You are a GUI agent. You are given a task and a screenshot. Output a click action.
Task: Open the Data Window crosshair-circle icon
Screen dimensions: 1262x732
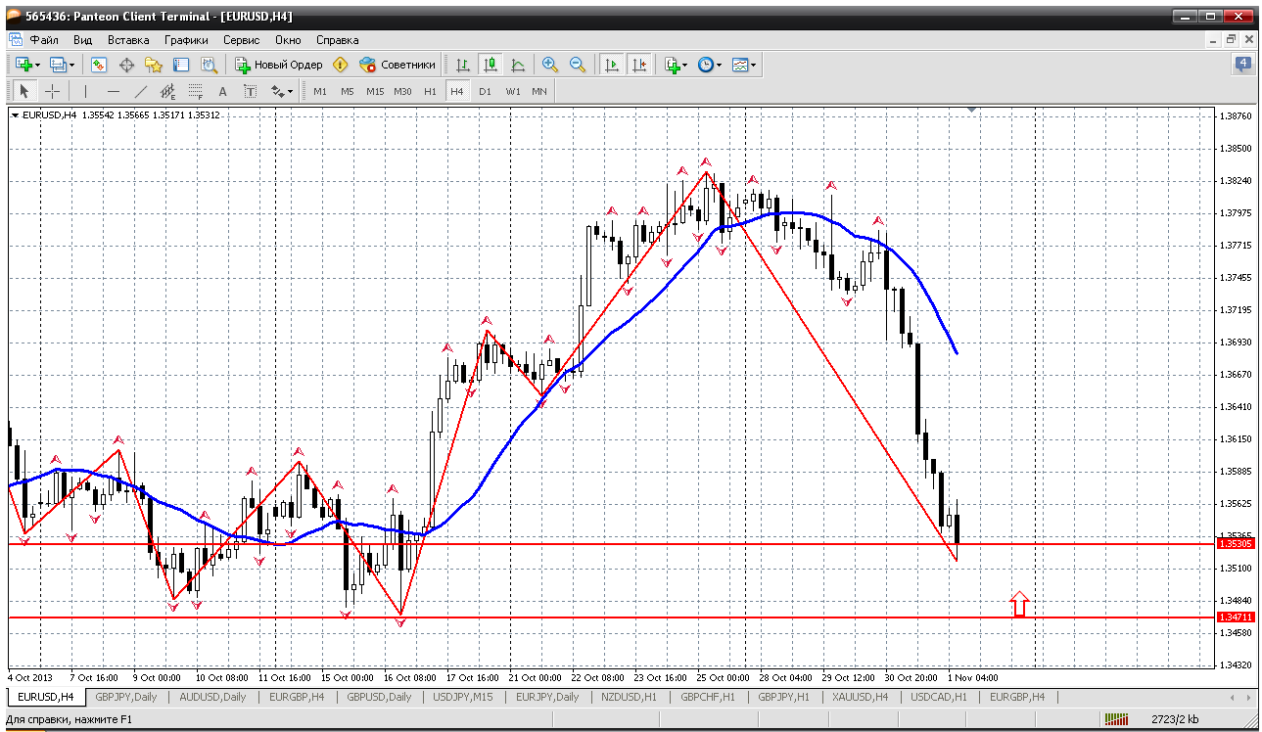click(126, 65)
